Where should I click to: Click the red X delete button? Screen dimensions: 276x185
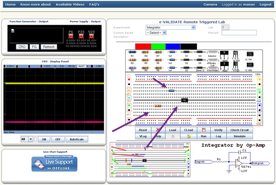pyautogui.click(x=158, y=130)
